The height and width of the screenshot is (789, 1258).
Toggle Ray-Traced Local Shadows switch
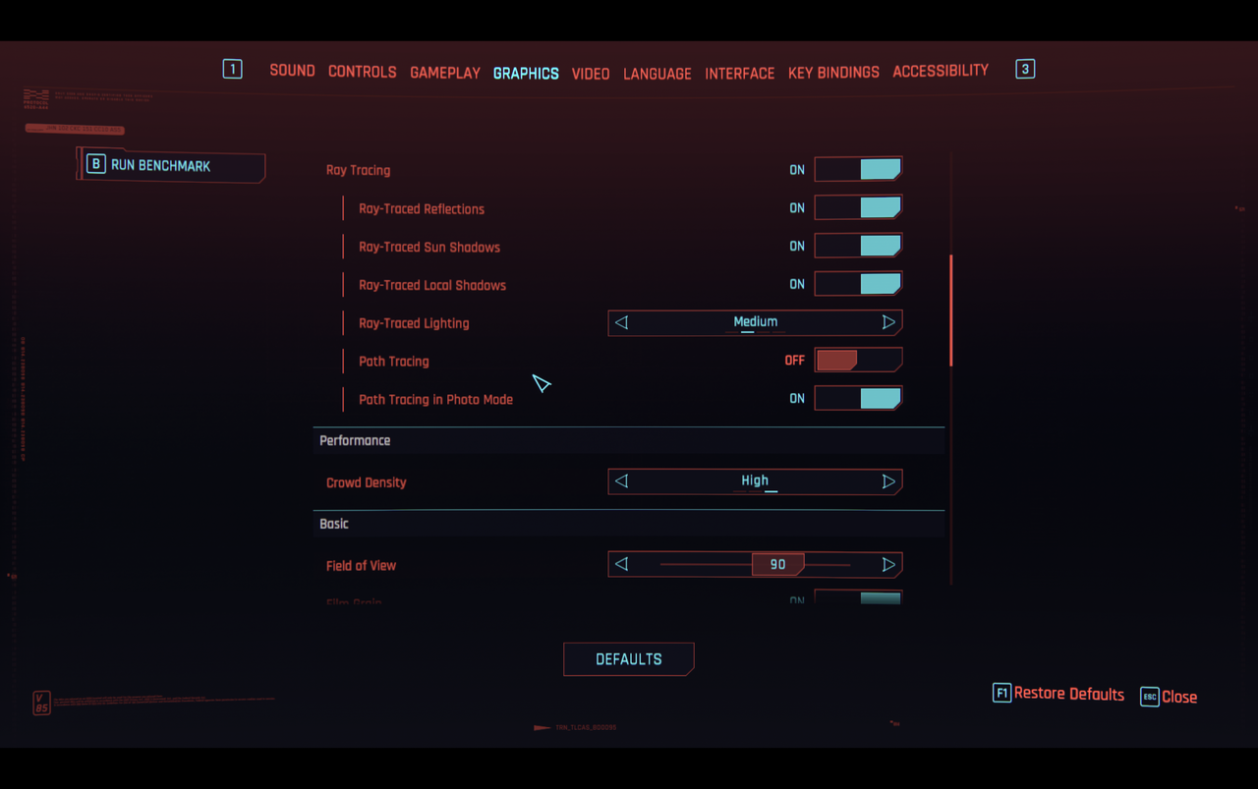(x=858, y=284)
